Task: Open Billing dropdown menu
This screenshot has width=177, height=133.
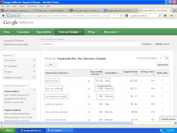Action: pos(92,32)
